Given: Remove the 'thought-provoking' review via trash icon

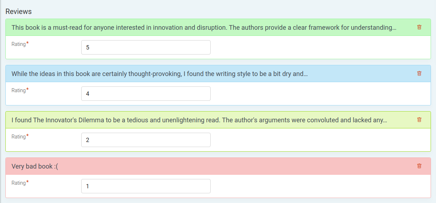Looking at the screenshot, I should tap(419, 74).
